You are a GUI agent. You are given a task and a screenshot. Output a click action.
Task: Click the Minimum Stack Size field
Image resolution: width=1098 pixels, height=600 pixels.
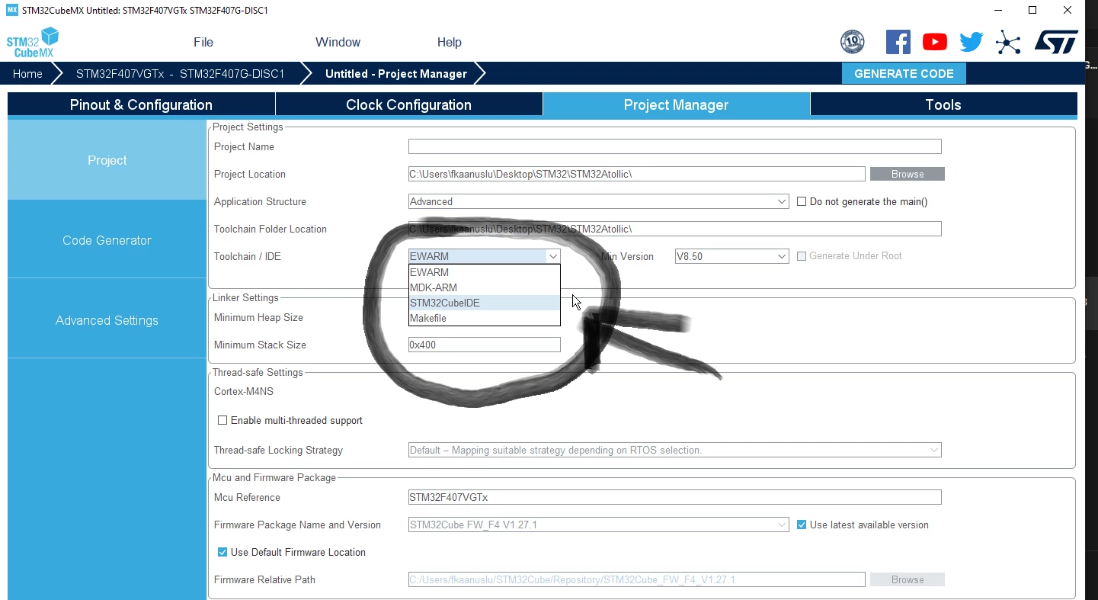click(x=485, y=345)
